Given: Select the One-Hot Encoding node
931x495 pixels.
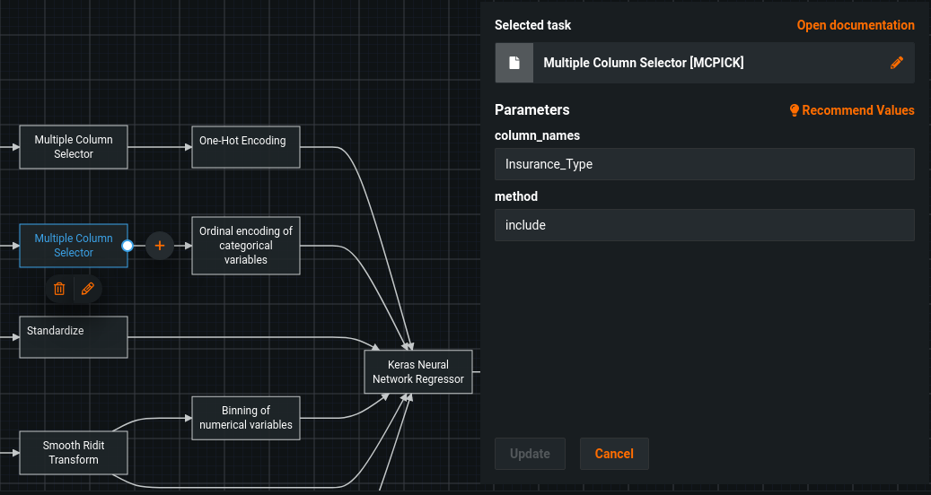Looking at the screenshot, I should (x=245, y=146).
